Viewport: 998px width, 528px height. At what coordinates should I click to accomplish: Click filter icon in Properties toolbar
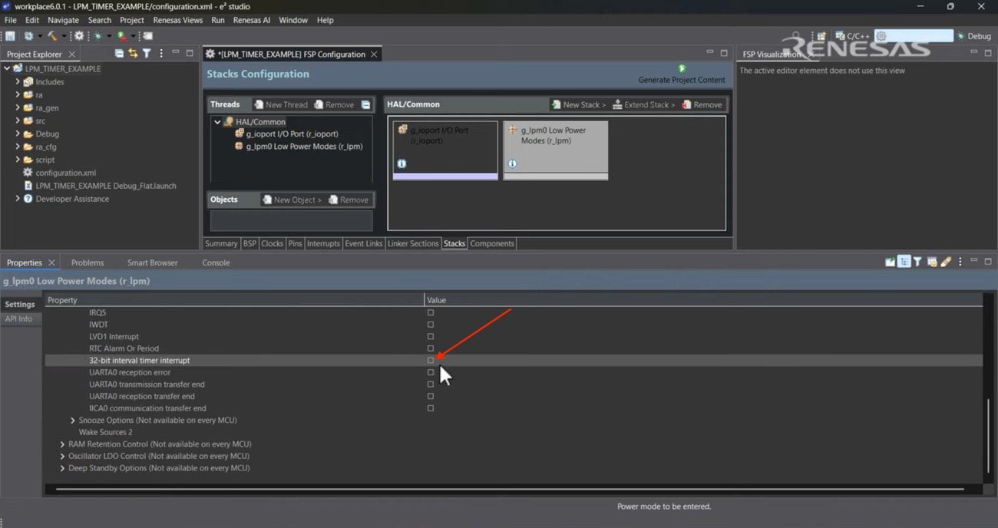(917, 262)
